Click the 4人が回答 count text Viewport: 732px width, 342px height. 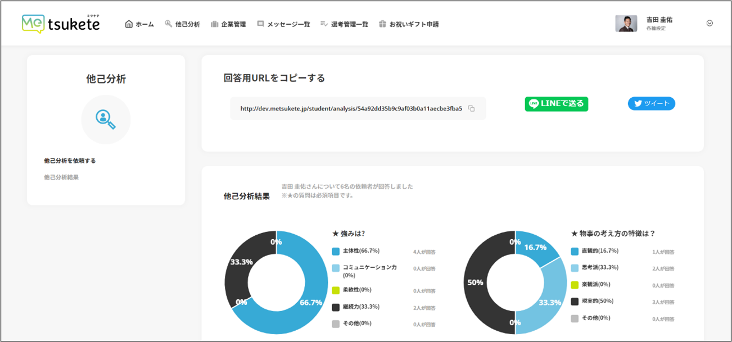[x=424, y=252]
